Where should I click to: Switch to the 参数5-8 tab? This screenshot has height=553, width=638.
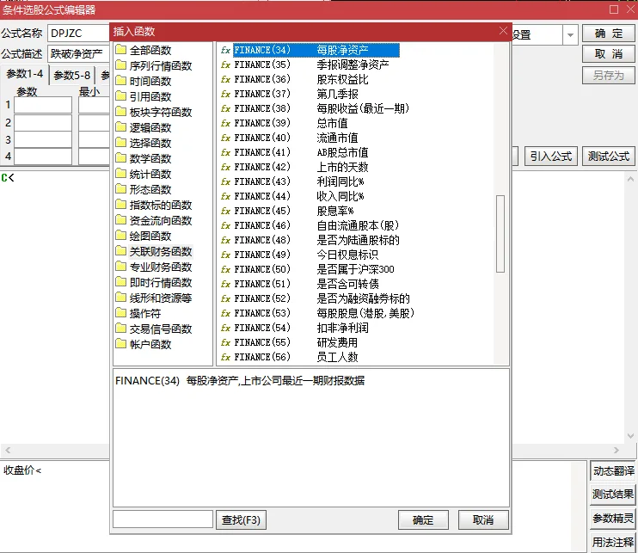coord(72,76)
